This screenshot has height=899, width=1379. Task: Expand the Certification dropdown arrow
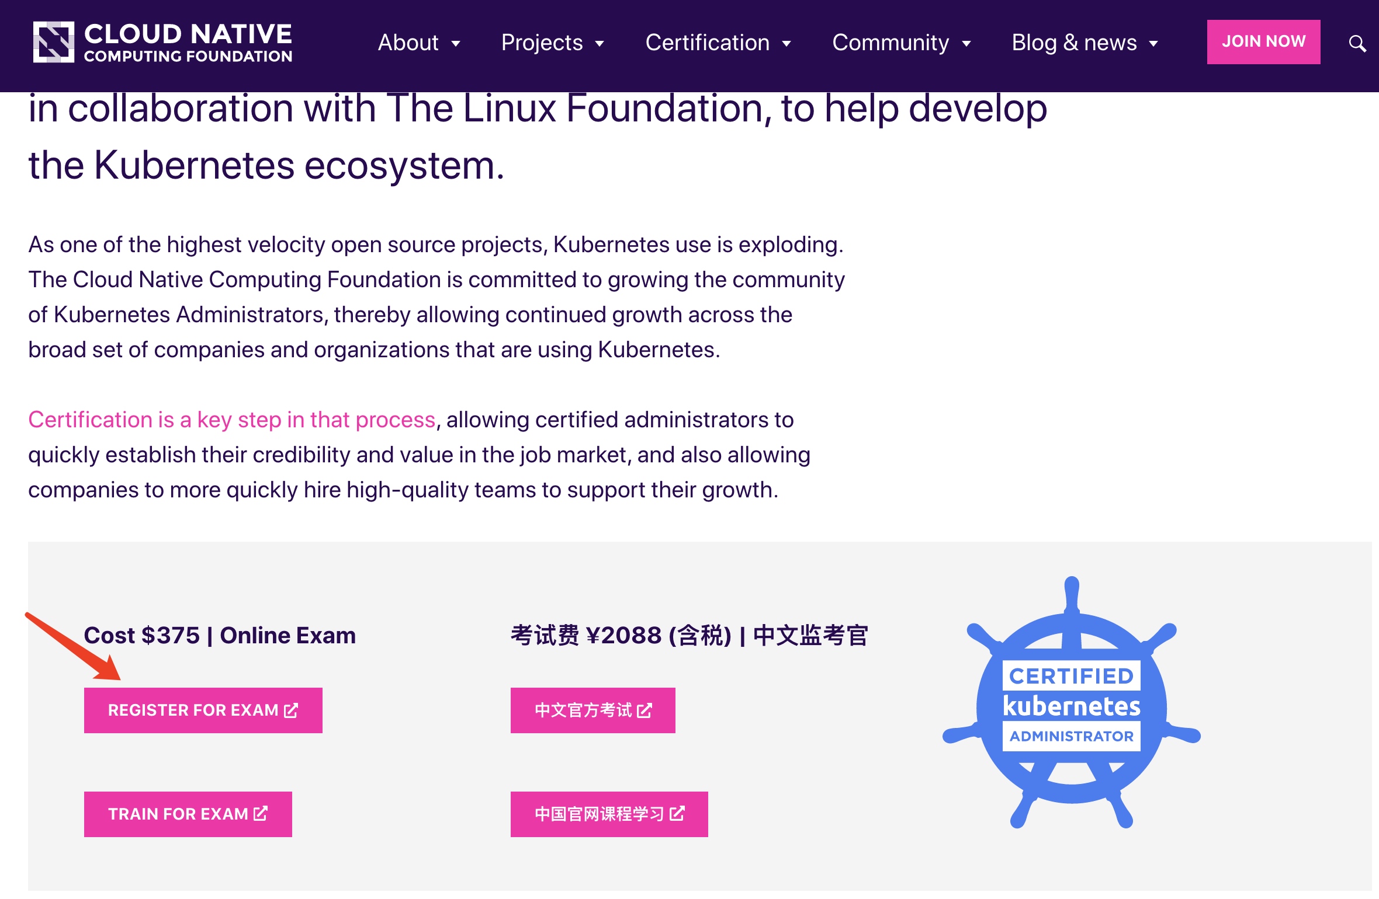click(786, 44)
